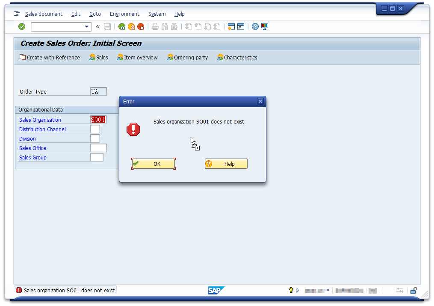
Task: Click the red Cancel icon in the toolbar
Action: 141,26
